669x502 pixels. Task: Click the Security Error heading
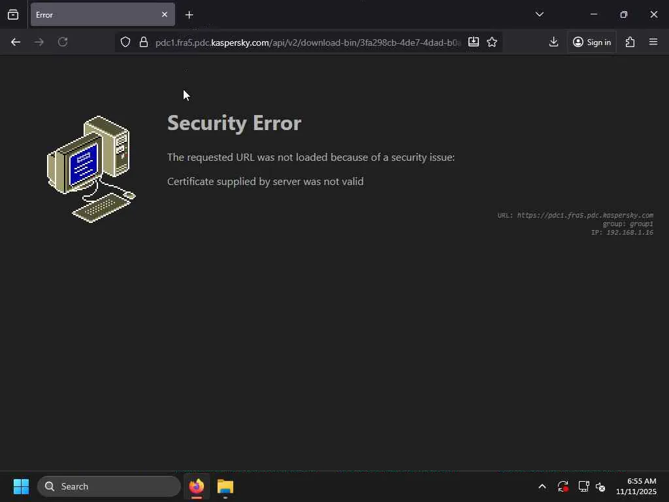[x=235, y=123]
